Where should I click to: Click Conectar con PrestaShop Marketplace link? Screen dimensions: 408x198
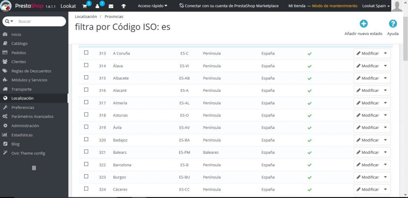229,6
